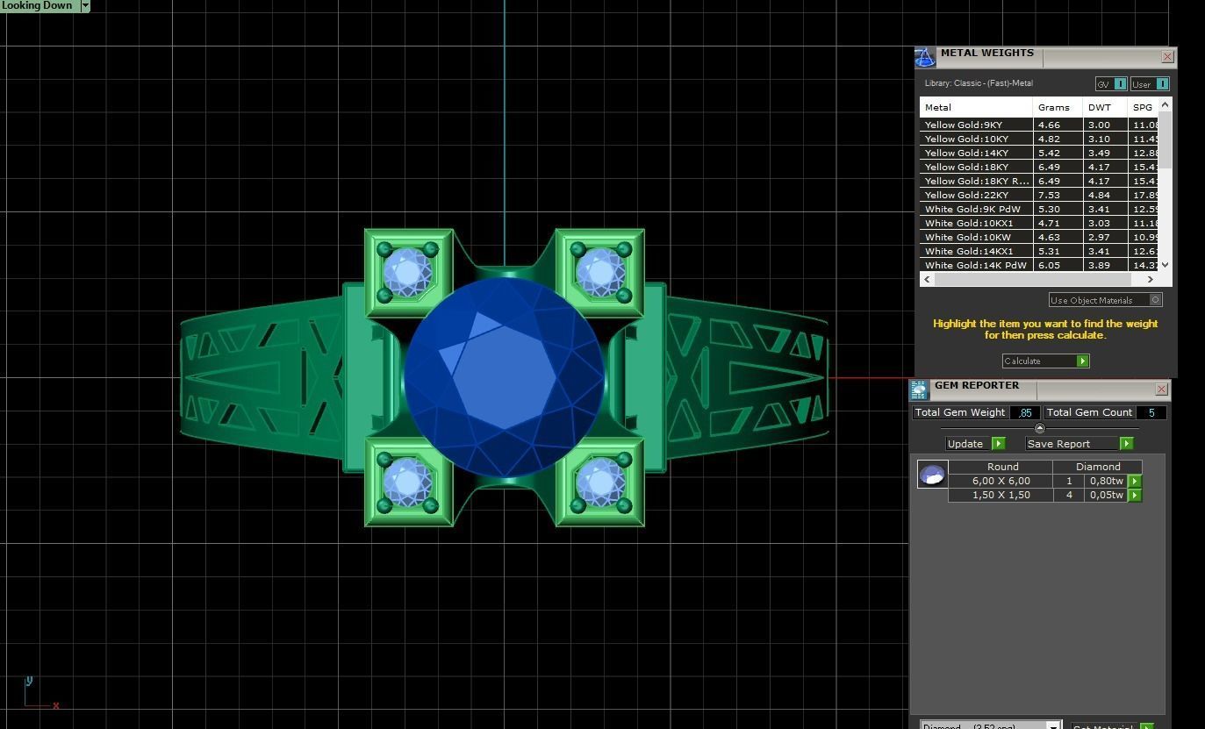
Task: Open the Diamond material dropdown at bottom
Action: point(1053,726)
